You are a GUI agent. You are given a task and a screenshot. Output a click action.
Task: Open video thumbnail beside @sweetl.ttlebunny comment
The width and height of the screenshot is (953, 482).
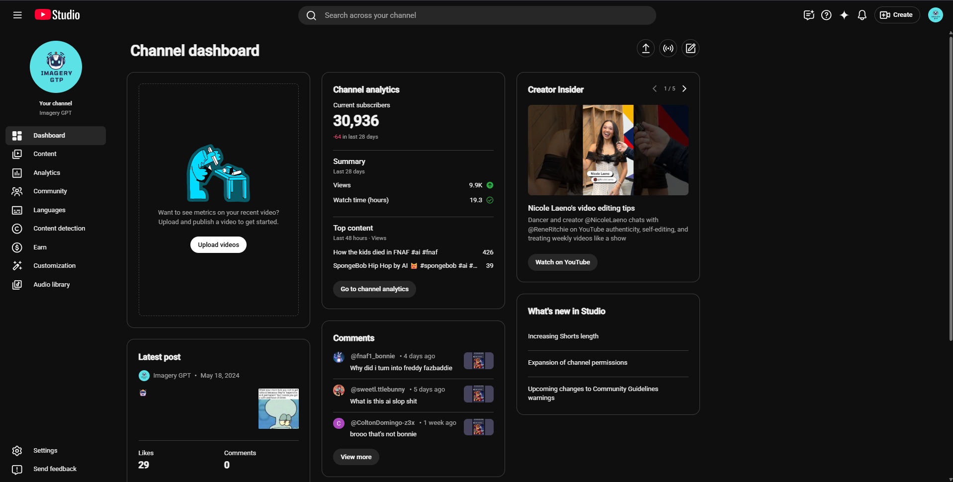[479, 394]
